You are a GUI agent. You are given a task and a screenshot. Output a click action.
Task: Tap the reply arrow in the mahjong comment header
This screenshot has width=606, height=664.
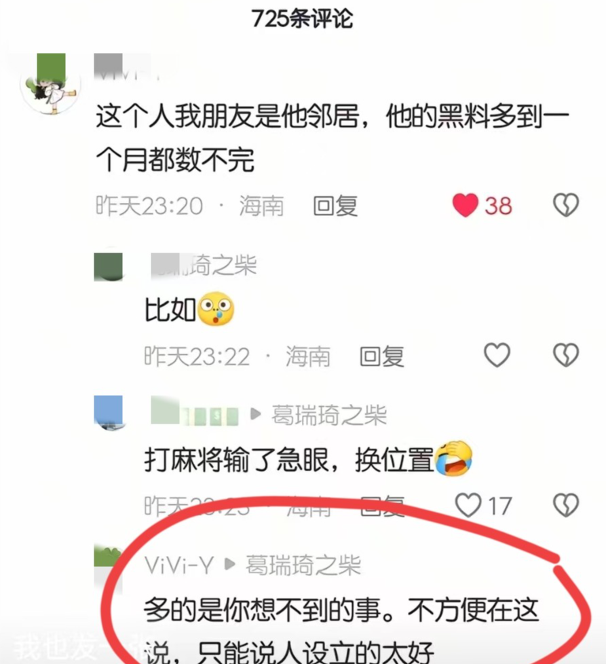[x=255, y=414]
